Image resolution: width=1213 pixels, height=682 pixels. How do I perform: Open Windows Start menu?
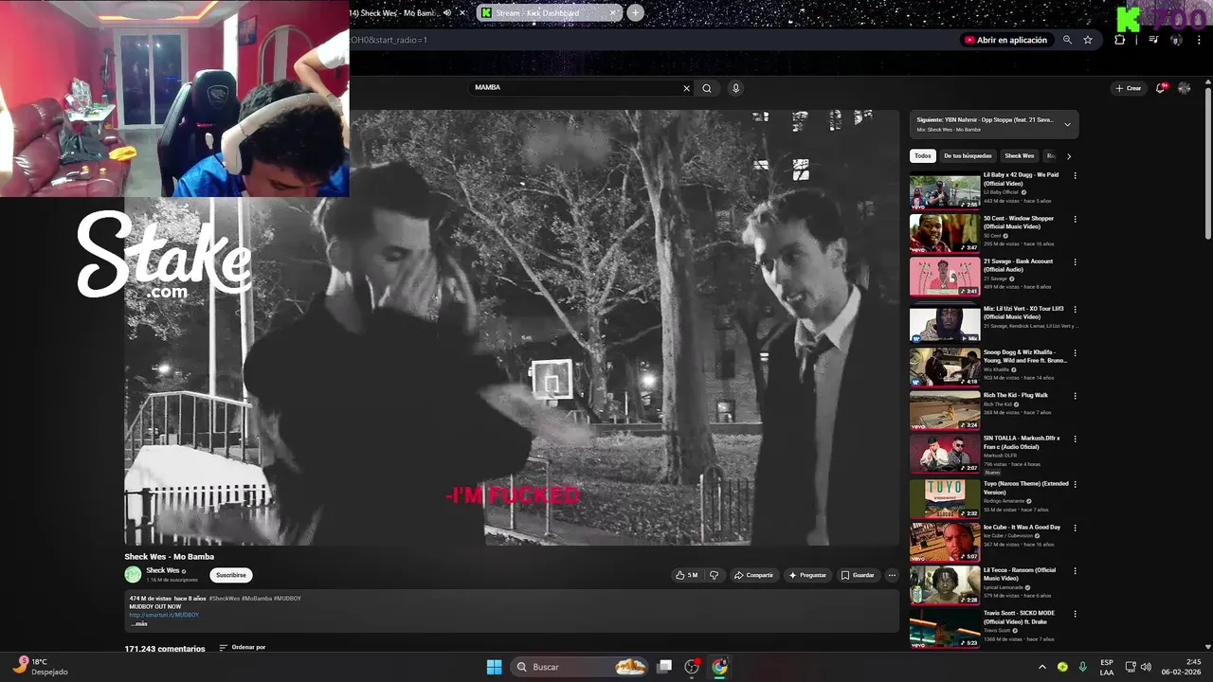click(494, 667)
